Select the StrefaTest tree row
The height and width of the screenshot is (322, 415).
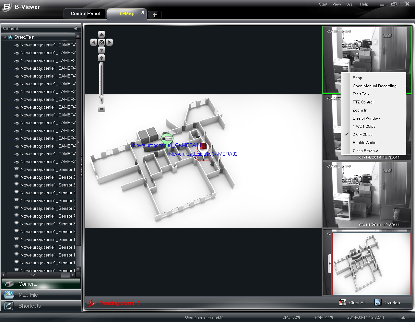[38, 37]
